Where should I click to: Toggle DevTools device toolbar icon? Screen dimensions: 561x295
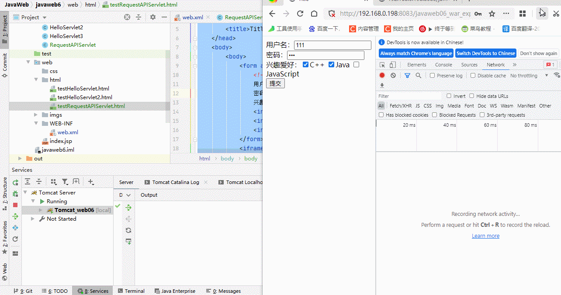coord(393,65)
